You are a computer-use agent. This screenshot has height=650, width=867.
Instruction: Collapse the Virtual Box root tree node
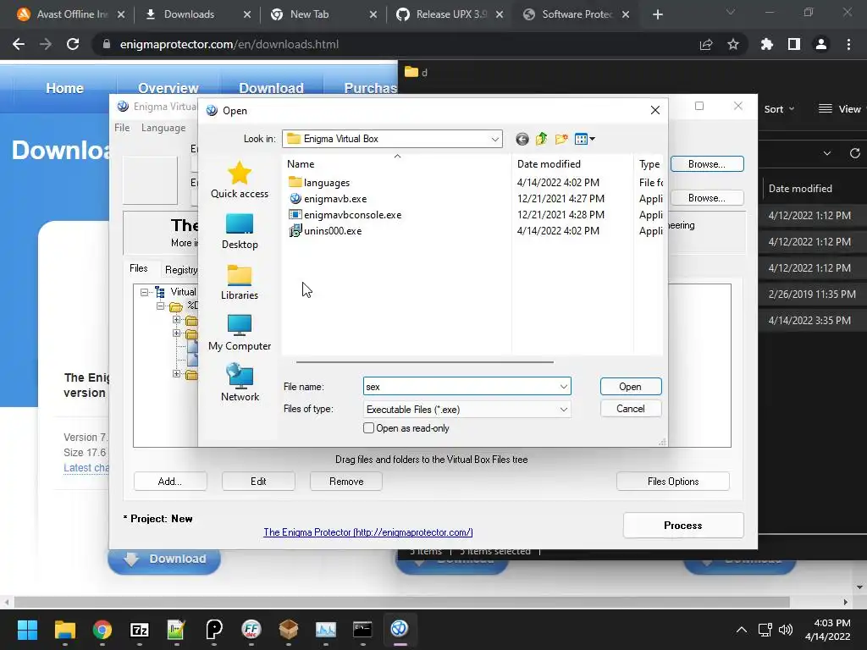pyautogui.click(x=144, y=292)
